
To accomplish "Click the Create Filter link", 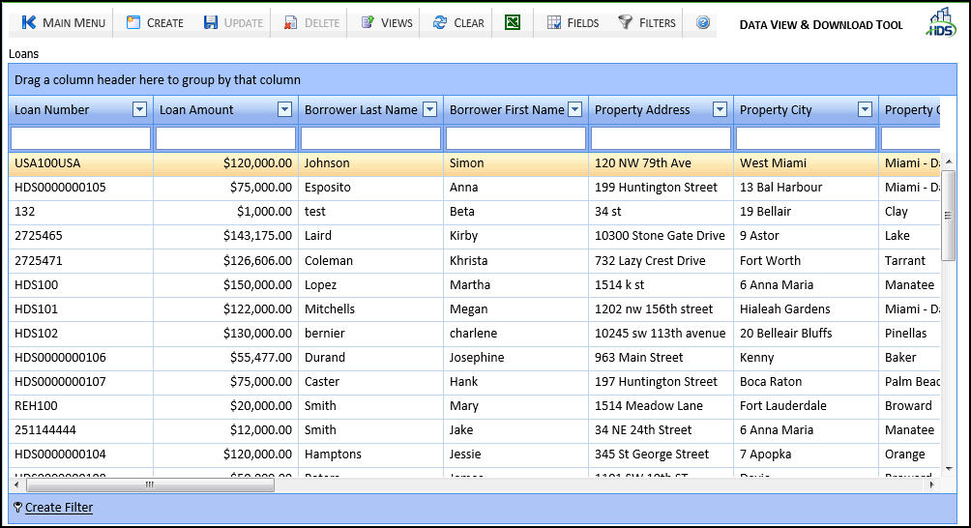I will pyautogui.click(x=59, y=507).
